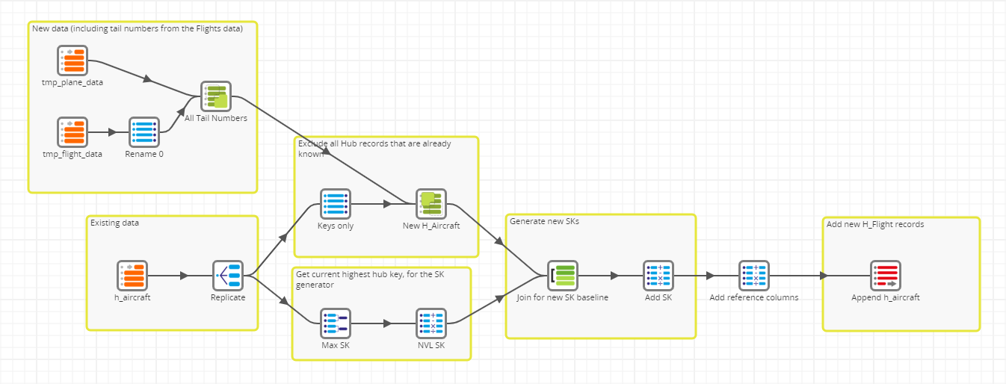Screen dimensions: 1006x384
Task: Select the Append h_aircraft output component
Action: [886, 276]
